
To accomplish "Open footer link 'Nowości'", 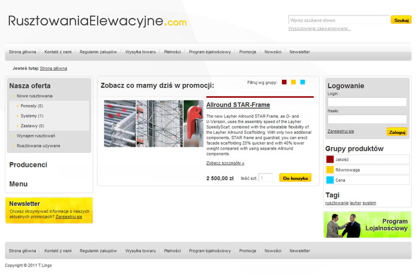I will click(x=272, y=251).
